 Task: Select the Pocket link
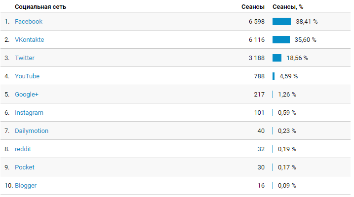click(x=25, y=167)
